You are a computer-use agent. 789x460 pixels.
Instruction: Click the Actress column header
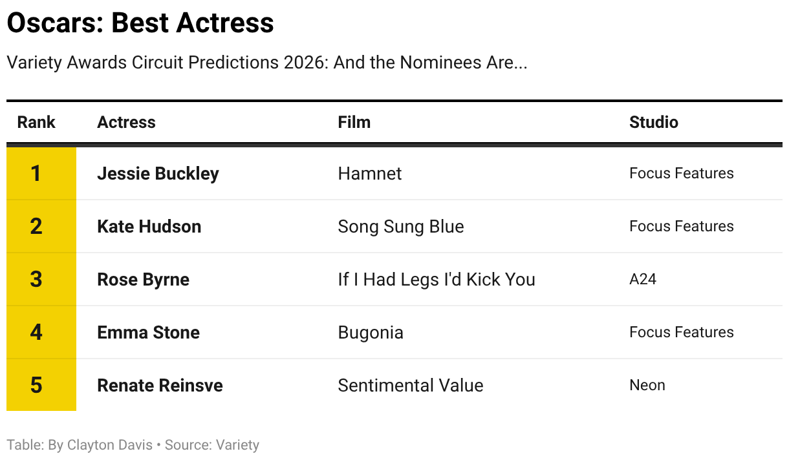pyautogui.click(x=126, y=122)
